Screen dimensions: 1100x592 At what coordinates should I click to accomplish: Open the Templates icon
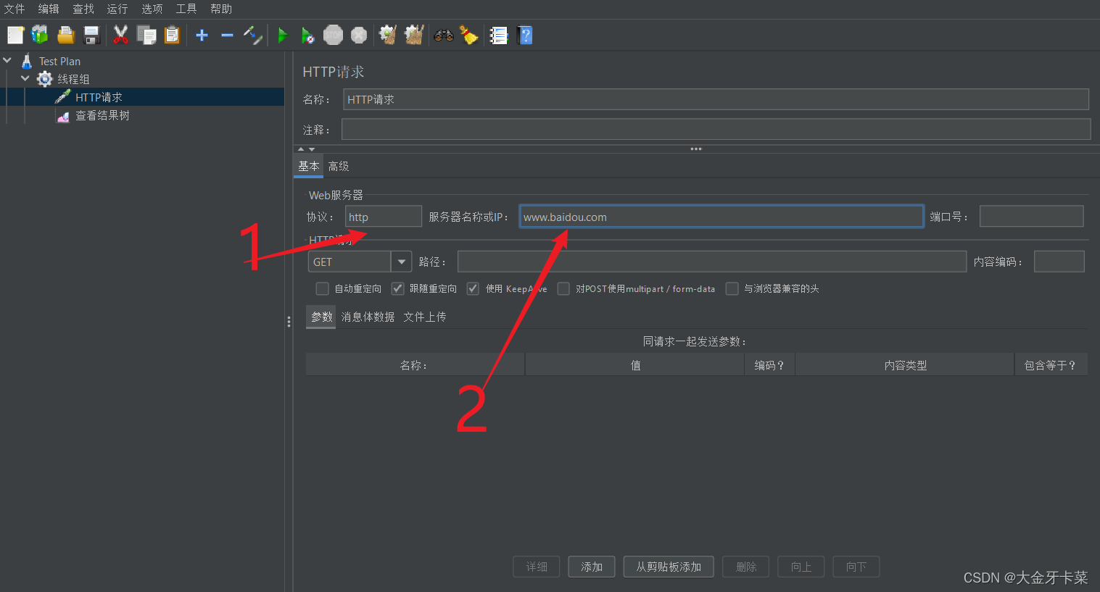click(40, 35)
